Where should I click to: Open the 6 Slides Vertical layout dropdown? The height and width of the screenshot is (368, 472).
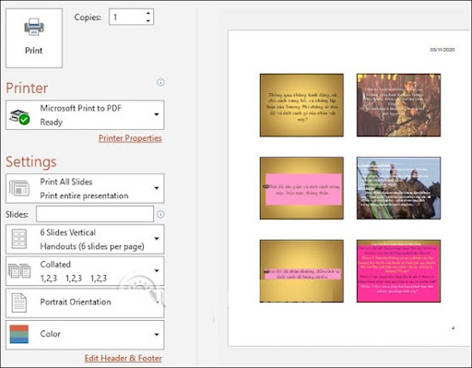157,239
